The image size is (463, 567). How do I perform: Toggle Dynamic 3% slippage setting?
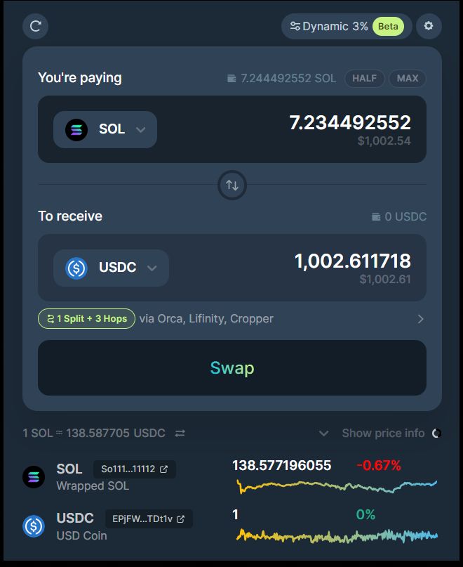[x=347, y=27]
